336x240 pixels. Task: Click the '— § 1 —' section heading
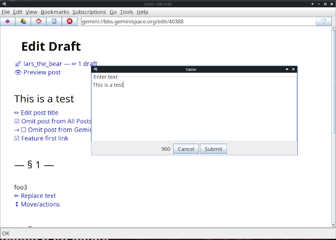tap(34, 165)
